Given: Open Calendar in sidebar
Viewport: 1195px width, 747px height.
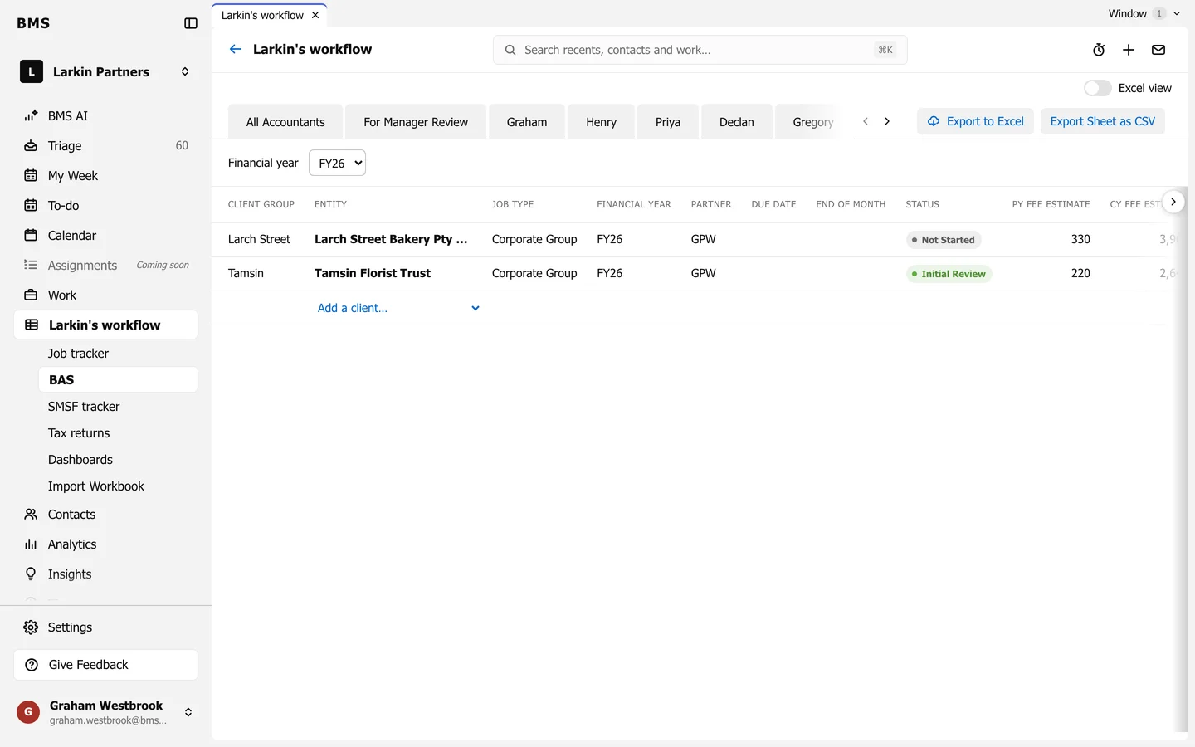Looking at the screenshot, I should click(105, 235).
